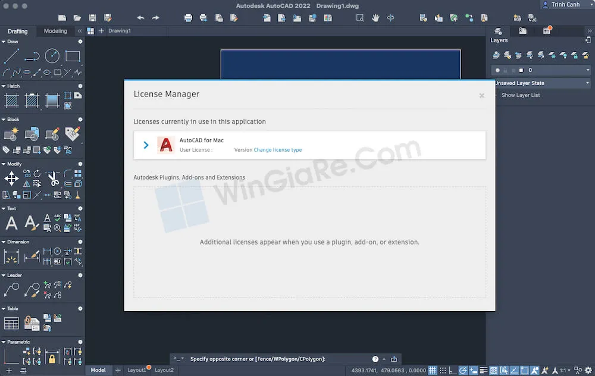Click the Change license type link
Screen dimensions: 595x376
[x=278, y=150]
